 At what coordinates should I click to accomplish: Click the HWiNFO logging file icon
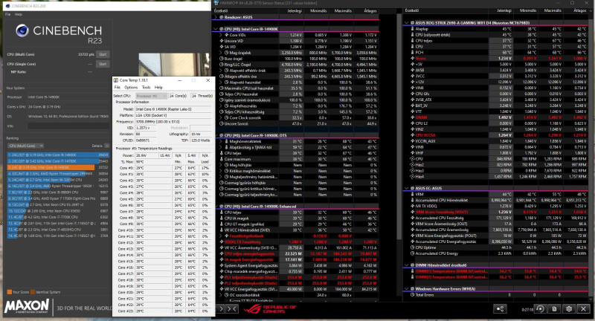[x=554, y=309]
